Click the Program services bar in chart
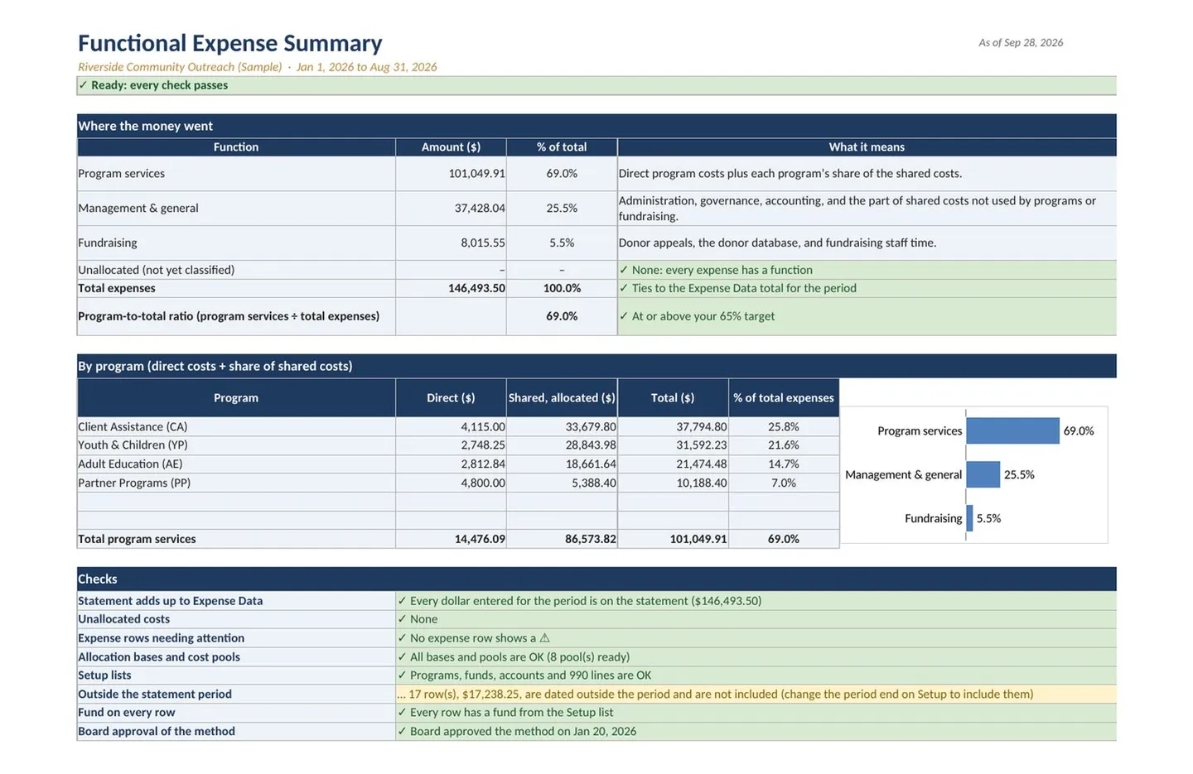This screenshot has width=1193, height=774. click(1012, 430)
